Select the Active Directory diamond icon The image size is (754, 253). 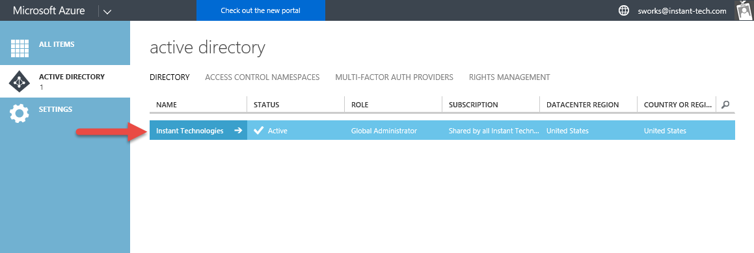tap(20, 81)
